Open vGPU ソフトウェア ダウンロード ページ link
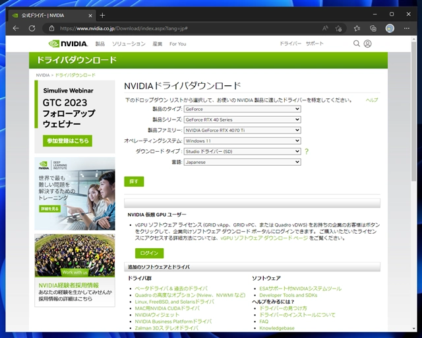Screen dimensions: 422x338 click(x=264, y=238)
